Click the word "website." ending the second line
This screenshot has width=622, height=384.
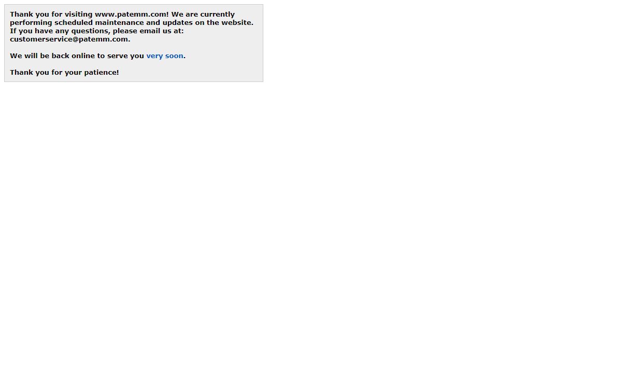click(x=237, y=23)
